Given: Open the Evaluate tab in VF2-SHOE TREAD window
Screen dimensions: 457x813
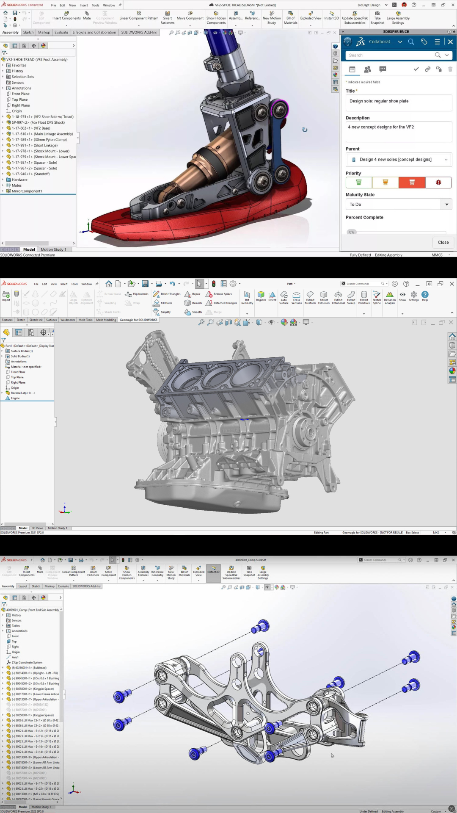Looking at the screenshot, I should pyautogui.click(x=61, y=32).
